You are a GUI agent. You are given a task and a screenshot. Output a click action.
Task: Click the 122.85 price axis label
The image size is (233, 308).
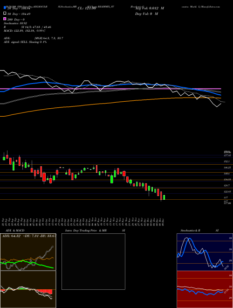click(x=227, y=191)
